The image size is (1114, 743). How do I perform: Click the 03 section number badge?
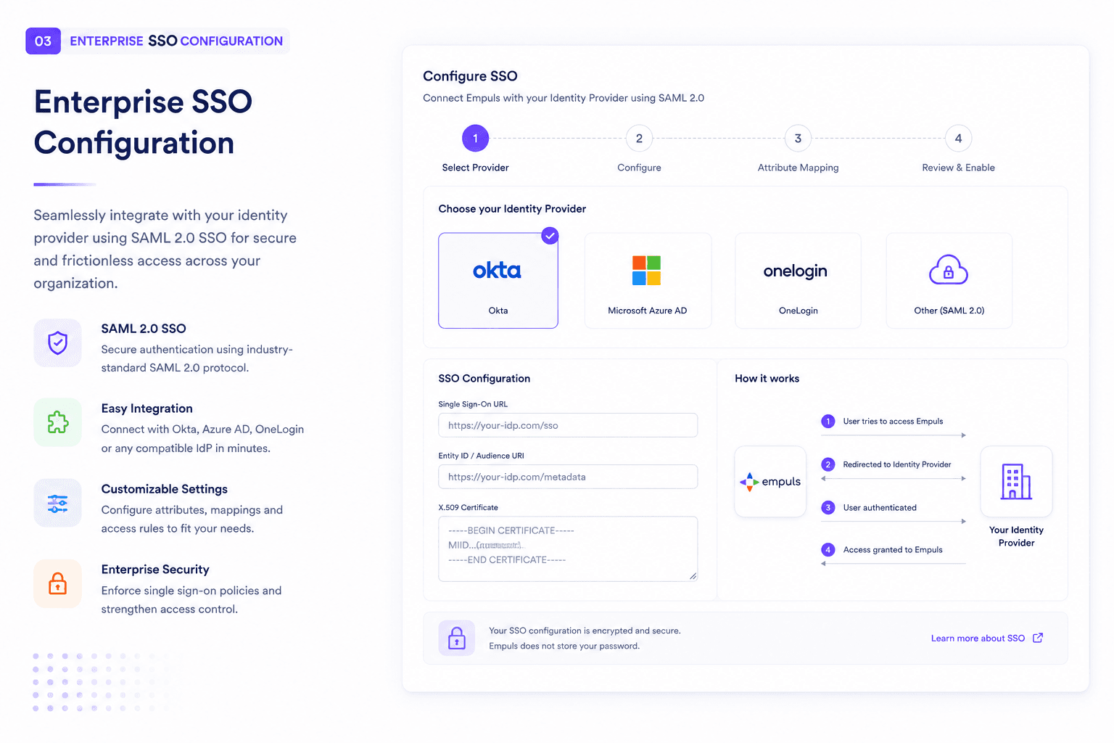(44, 41)
